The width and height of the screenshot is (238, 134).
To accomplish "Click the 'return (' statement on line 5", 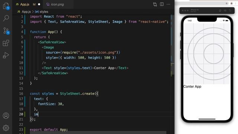I will pos(42,37).
